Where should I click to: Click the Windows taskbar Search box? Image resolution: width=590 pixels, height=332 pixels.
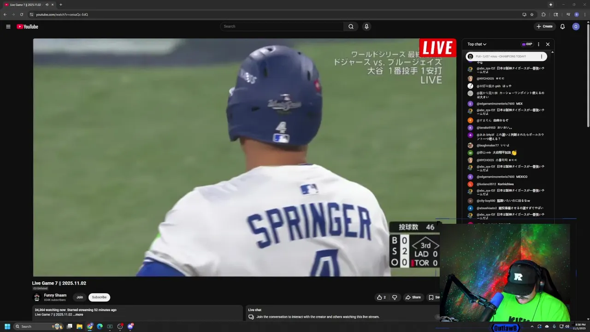[38, 326]
